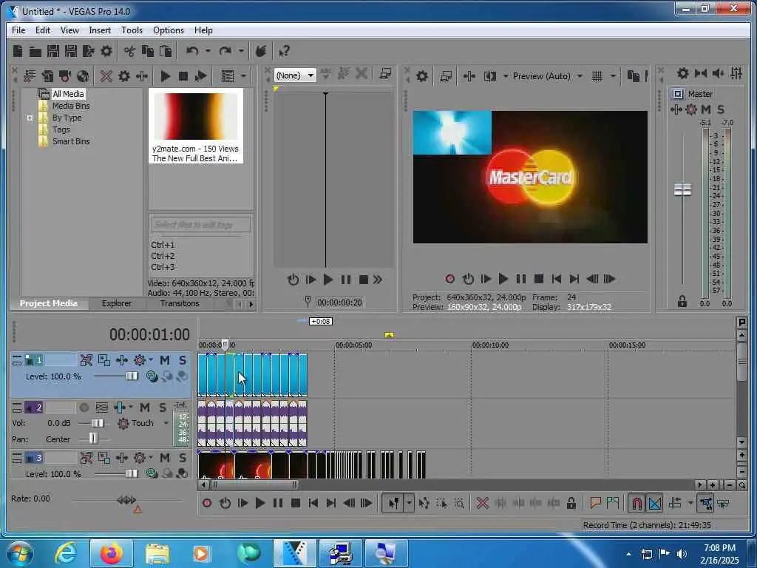Viewport: 757px width, 568px height.
Task: Open the Undo history dropdown arrow
Action: click(x=208, y=51)
